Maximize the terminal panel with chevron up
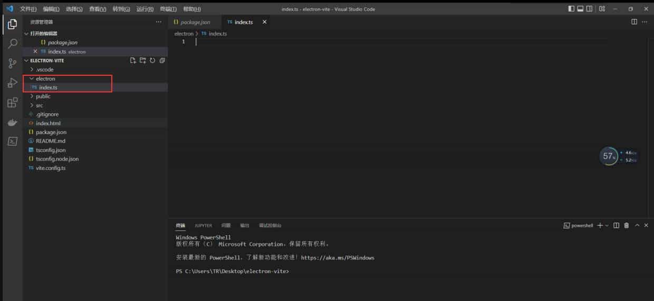 [x=637, y=225]
